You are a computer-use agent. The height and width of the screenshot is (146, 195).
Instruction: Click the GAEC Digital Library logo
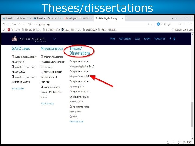[x=29, y=39]
